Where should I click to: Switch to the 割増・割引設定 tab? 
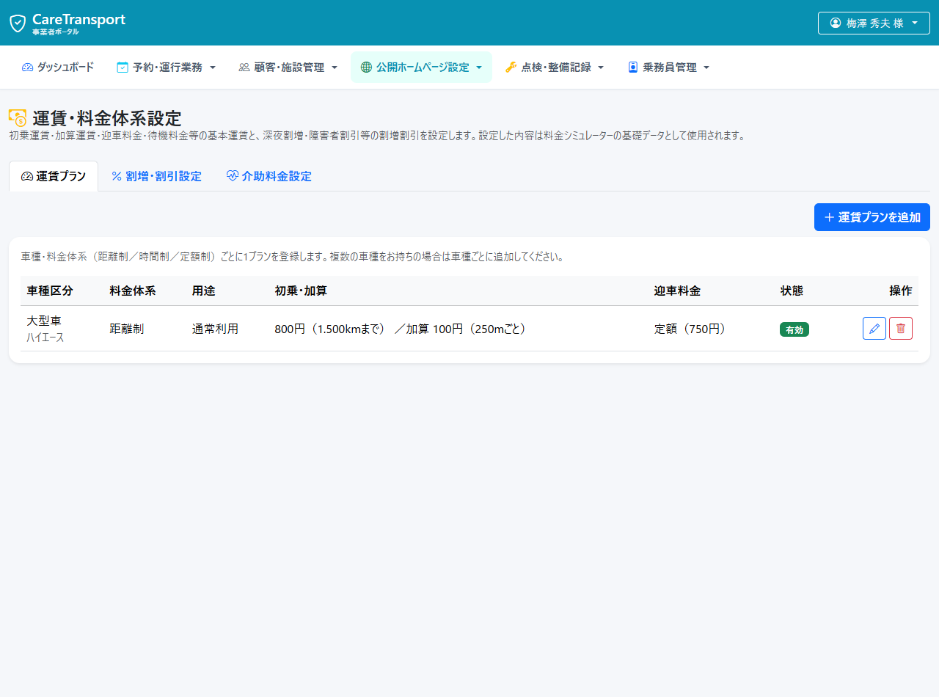click(156, 176)
